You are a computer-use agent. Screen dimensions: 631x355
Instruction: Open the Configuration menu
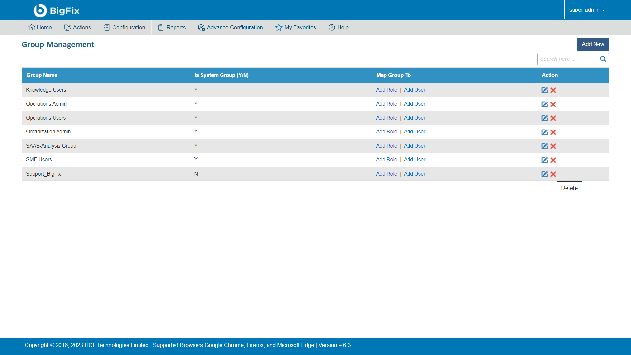click(124, 28)
